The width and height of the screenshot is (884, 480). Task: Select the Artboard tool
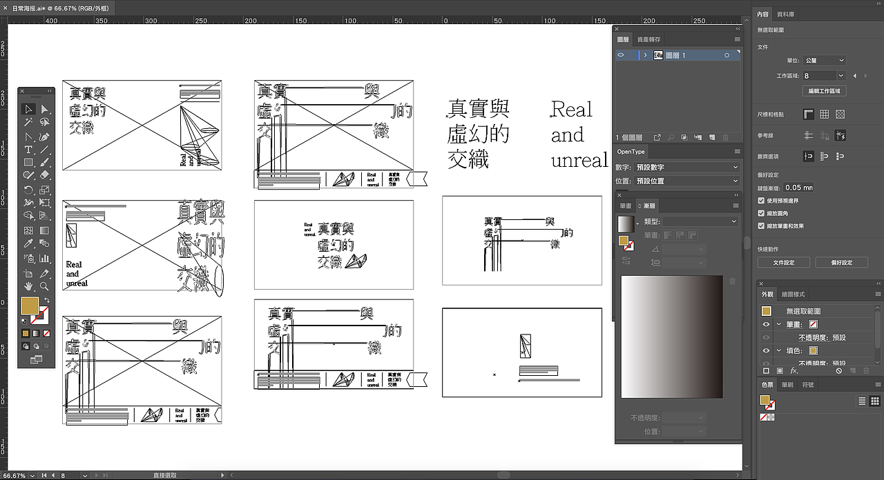28,273
